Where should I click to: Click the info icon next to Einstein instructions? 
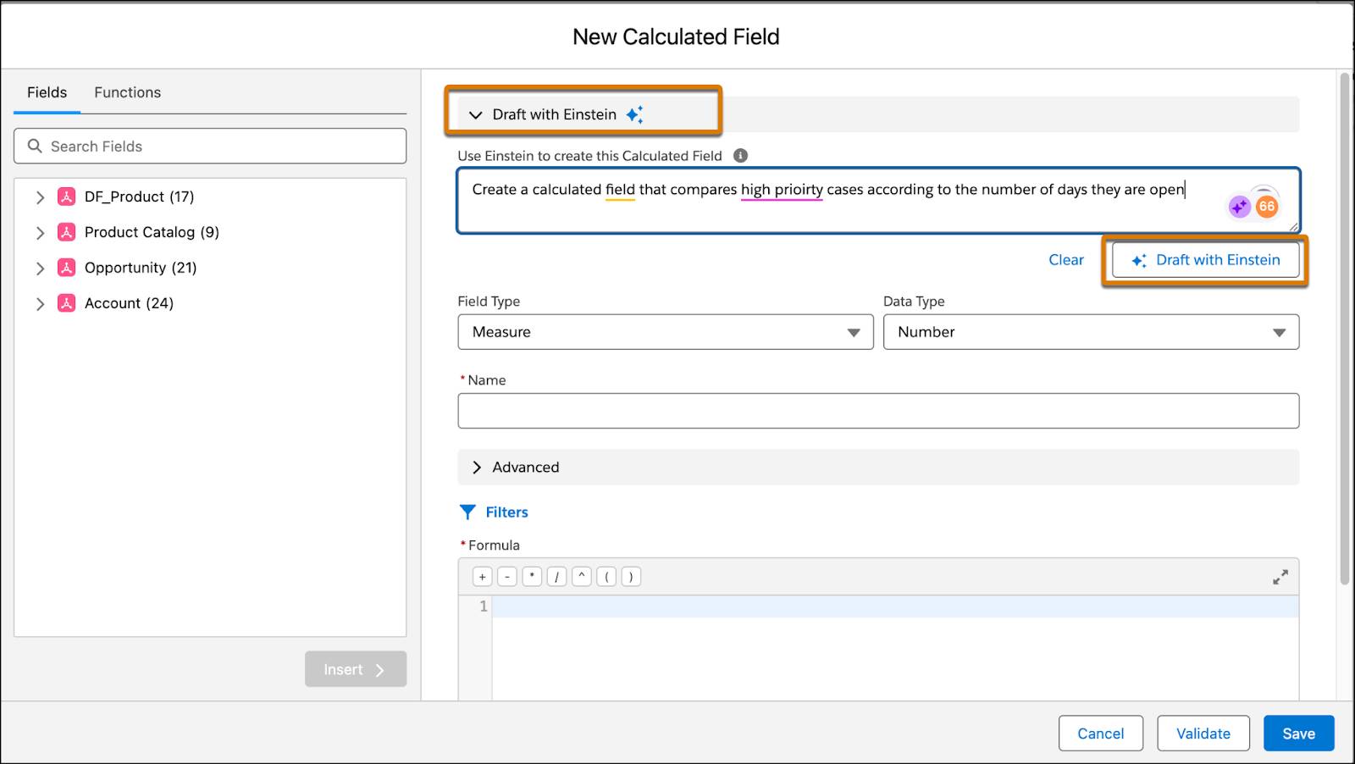pos(742,155)
